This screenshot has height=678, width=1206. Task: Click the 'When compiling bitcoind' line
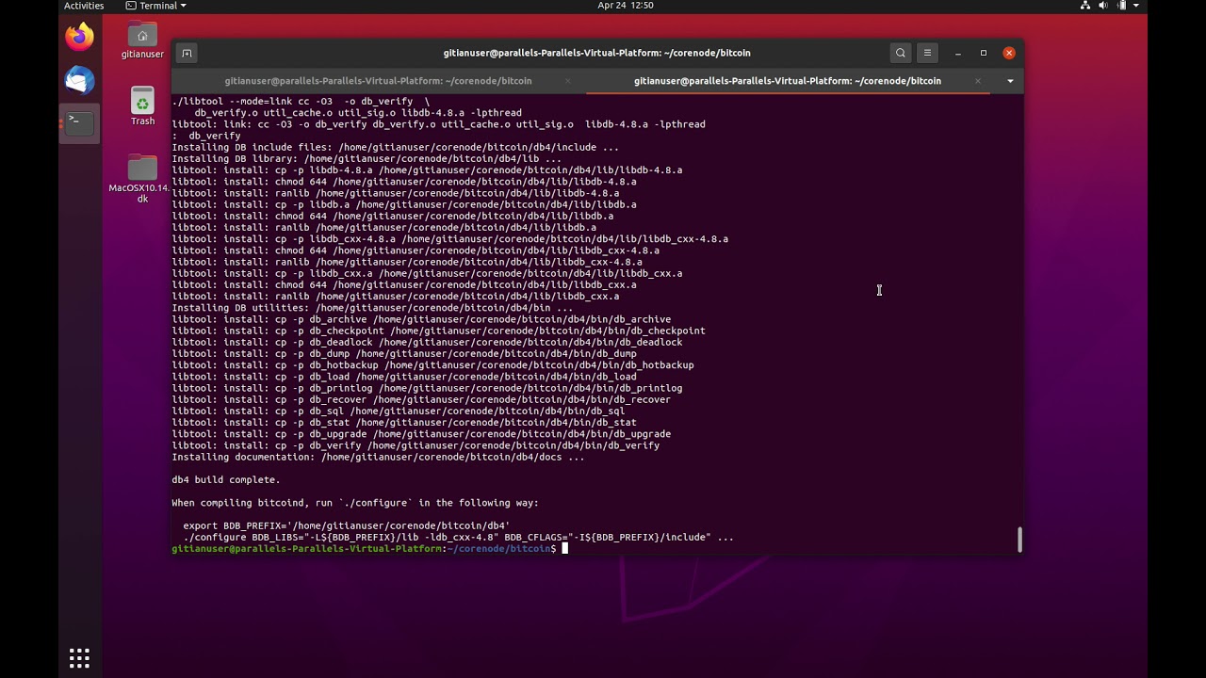tap(355, 503)
